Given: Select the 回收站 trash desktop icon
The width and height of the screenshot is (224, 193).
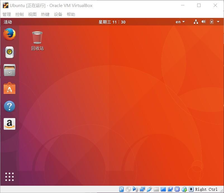Looking at the screenshot, I should point(37,41).
